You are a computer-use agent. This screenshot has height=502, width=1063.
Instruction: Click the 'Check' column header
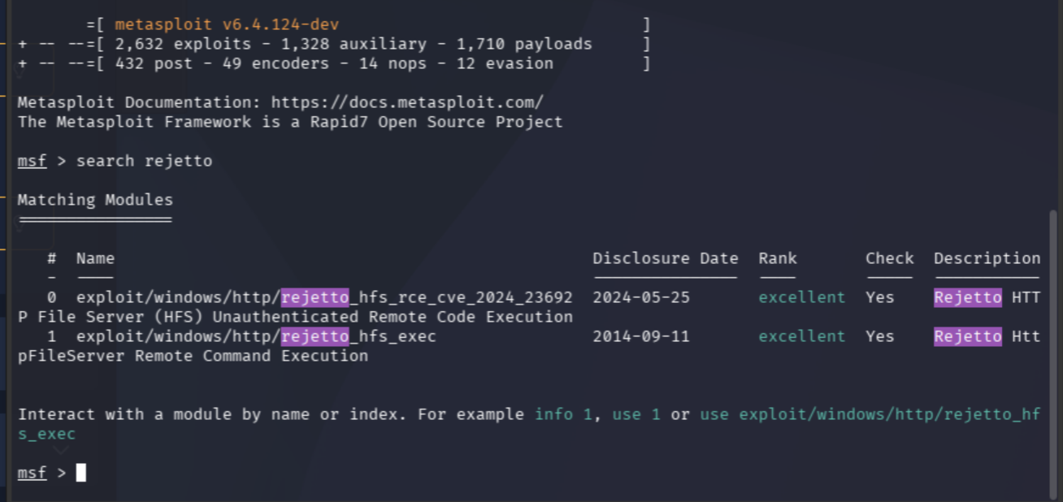point(890,258)
